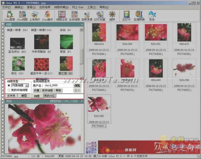Start the 拍照录像 webcam capture tool
This screenshot has width=201, height=159.
point(87,16)
